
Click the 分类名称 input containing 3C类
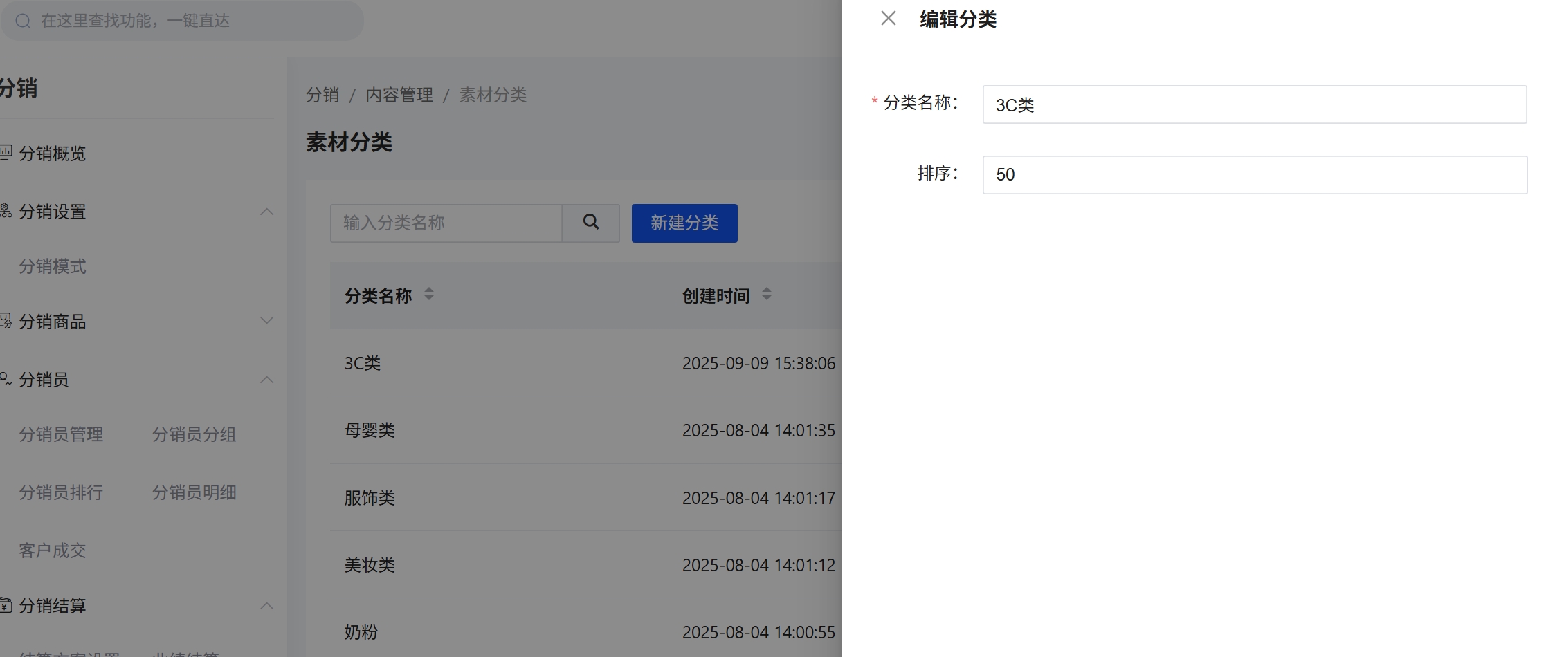[1254, 104]
